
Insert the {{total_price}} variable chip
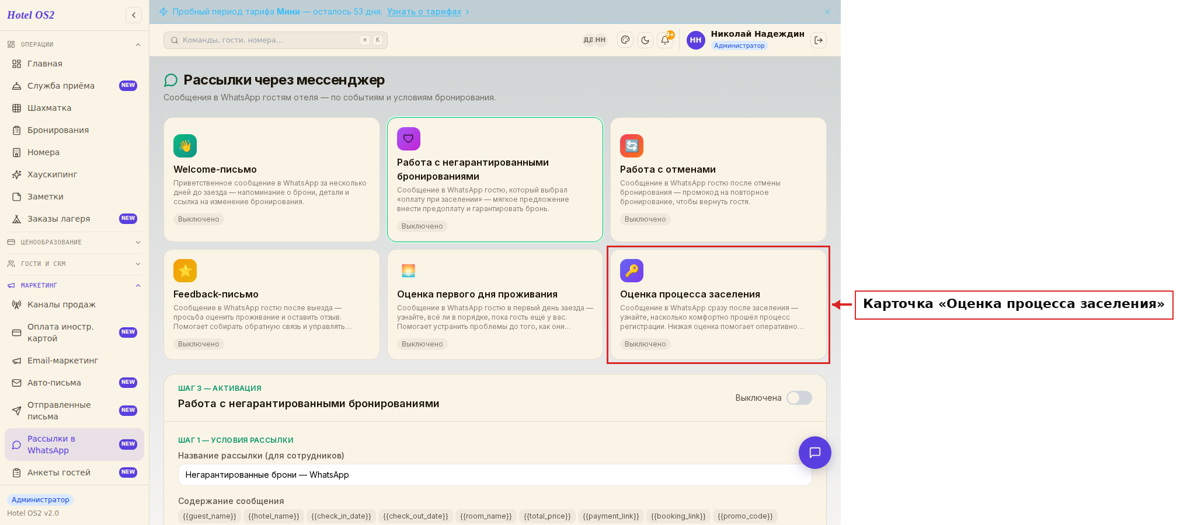point(547,516)
